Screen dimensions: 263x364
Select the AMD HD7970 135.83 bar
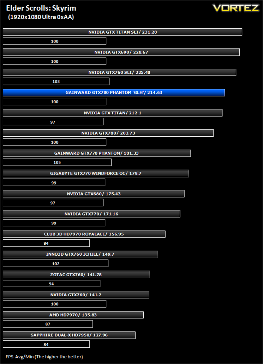pos(73,315)
